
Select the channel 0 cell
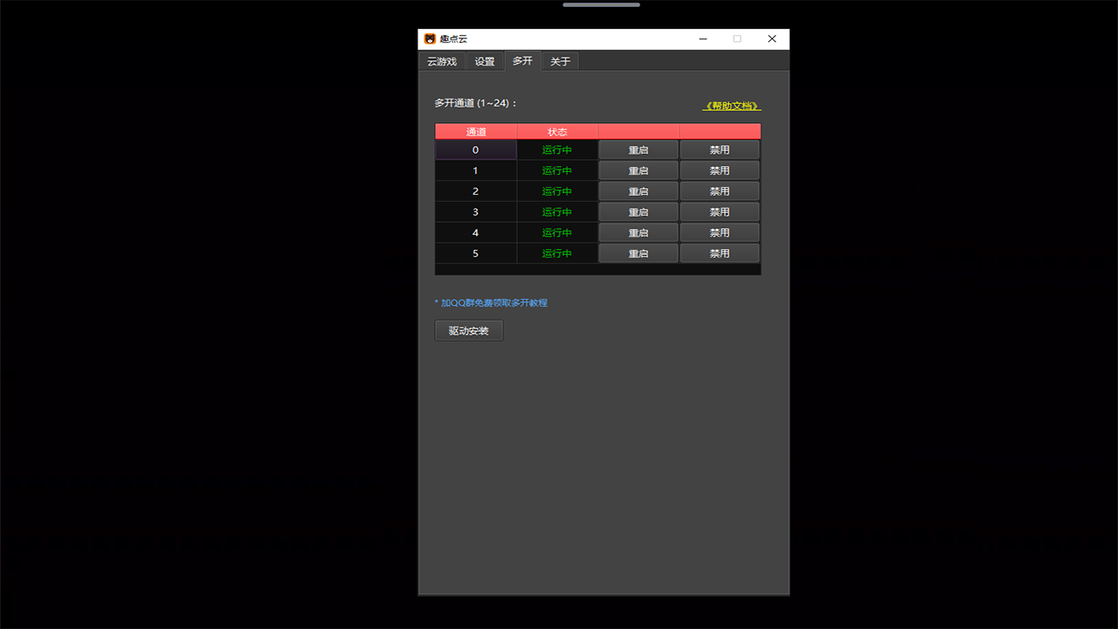coord(476,150)
